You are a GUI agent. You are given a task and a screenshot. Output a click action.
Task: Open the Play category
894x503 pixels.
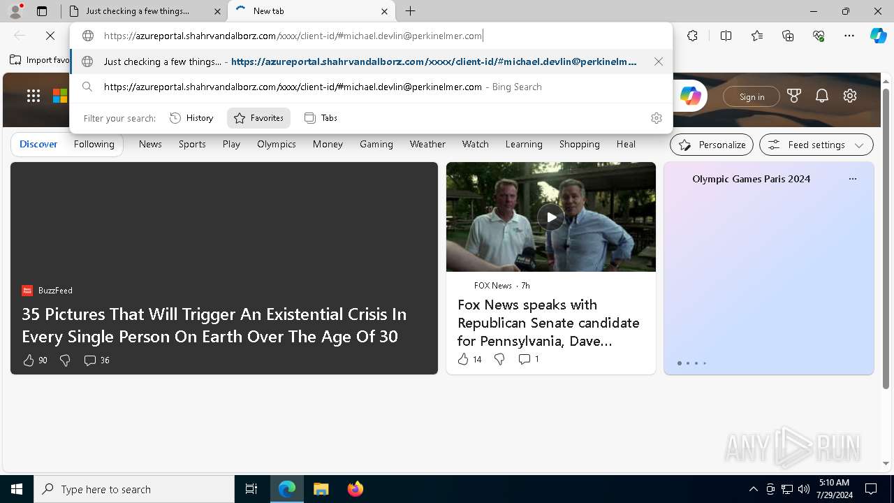[231, 144]
